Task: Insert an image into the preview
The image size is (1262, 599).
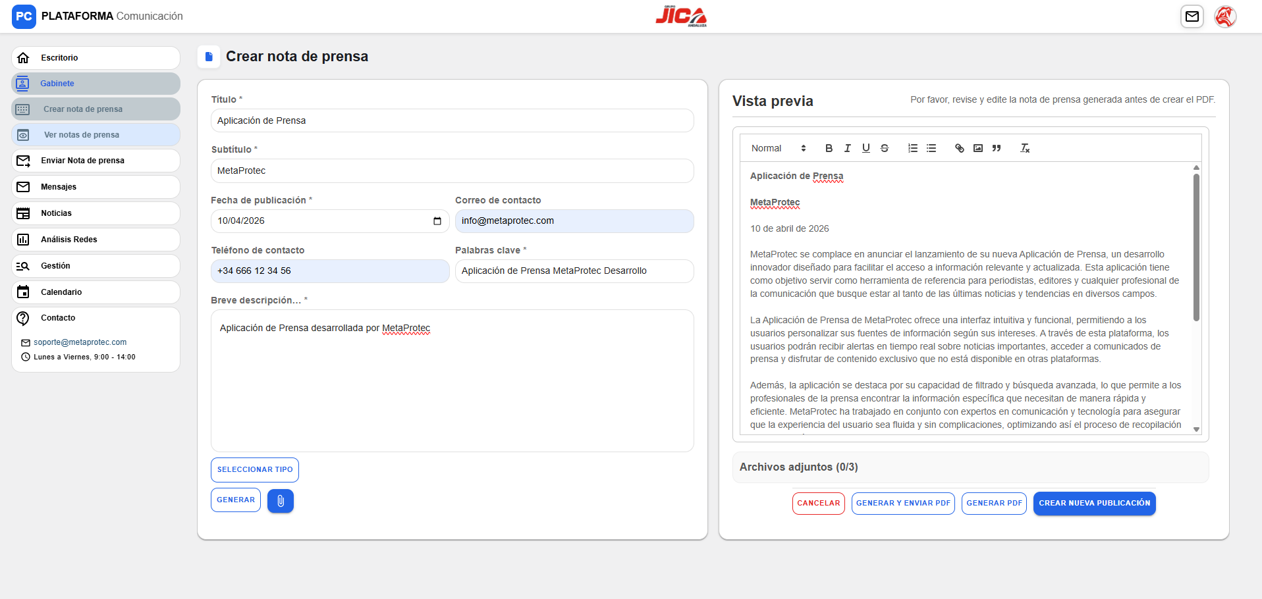Action: [977, 148]
